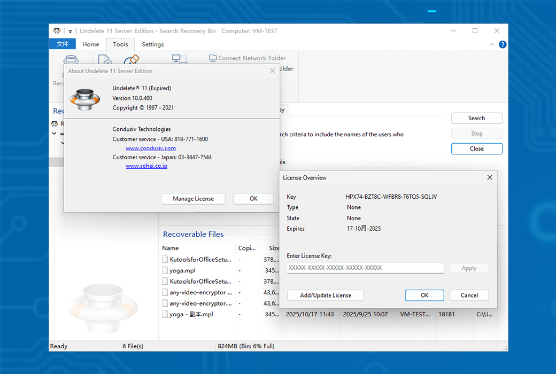556x374 pixels.
Task: Click the file icon of yoga - 副本.mpl
Action: click(x=165, y=314)
